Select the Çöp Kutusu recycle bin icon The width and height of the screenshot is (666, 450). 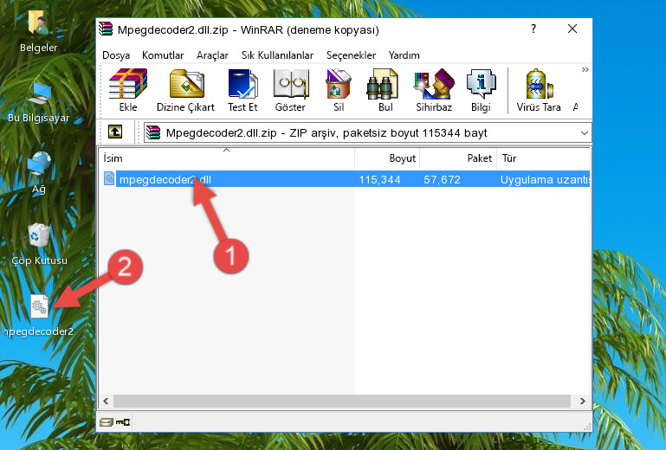(39, 244)
